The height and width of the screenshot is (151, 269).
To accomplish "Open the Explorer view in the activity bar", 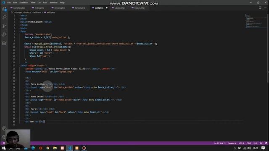I will [x=4, y=9].
